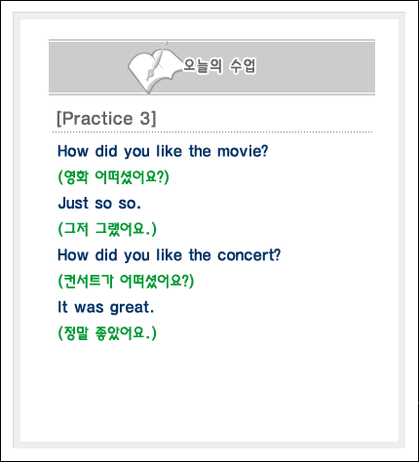Click the pen quill on the book icon

click(x=157, y=60)
